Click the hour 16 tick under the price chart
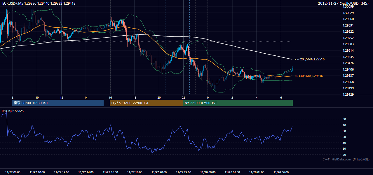Screen dimensions: 373x175 110,97
